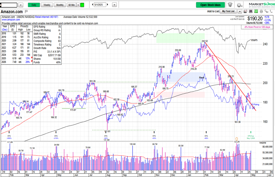
Task: Click the 242.52 peak price label
Action: tap(205, 41)
